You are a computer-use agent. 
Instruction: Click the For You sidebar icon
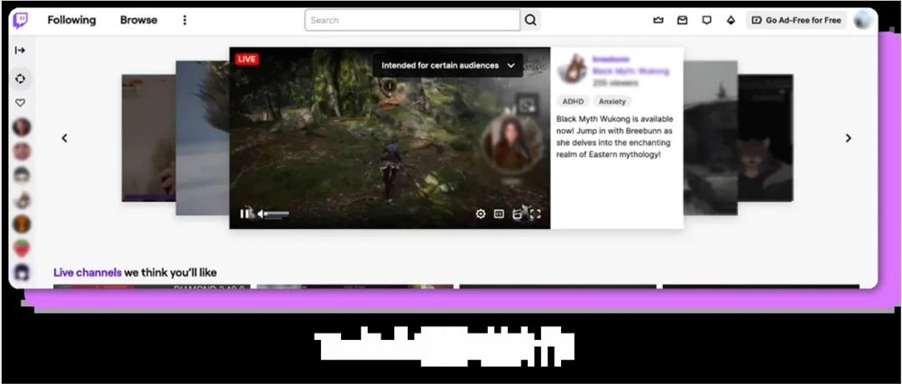point(20,78)
